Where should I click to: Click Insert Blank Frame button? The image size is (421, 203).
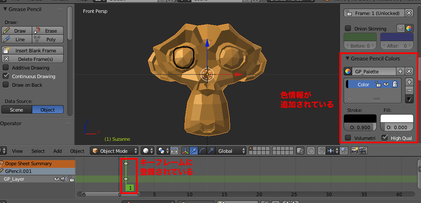33,51
